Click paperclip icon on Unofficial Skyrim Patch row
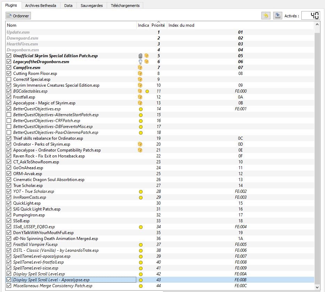325x292 pixels. tap(140, 56)
